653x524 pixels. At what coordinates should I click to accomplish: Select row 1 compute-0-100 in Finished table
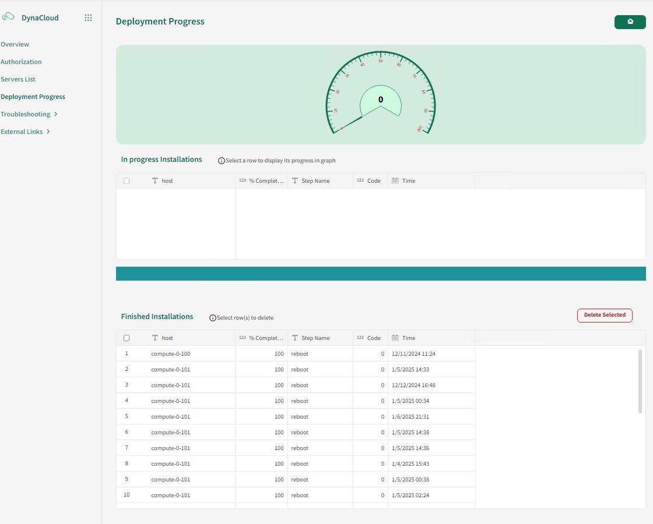(x=170, y=354)
